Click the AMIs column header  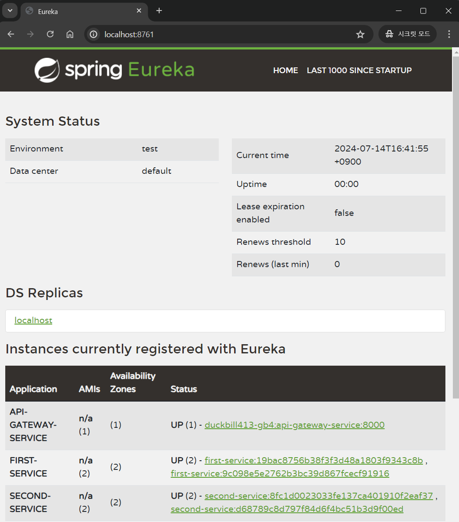point(89,389)
